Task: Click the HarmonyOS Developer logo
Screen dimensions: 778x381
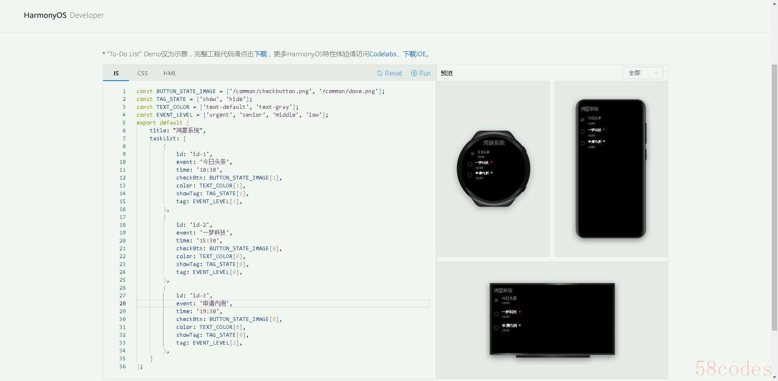Action: pyautogui.click(x=64, y=15)
